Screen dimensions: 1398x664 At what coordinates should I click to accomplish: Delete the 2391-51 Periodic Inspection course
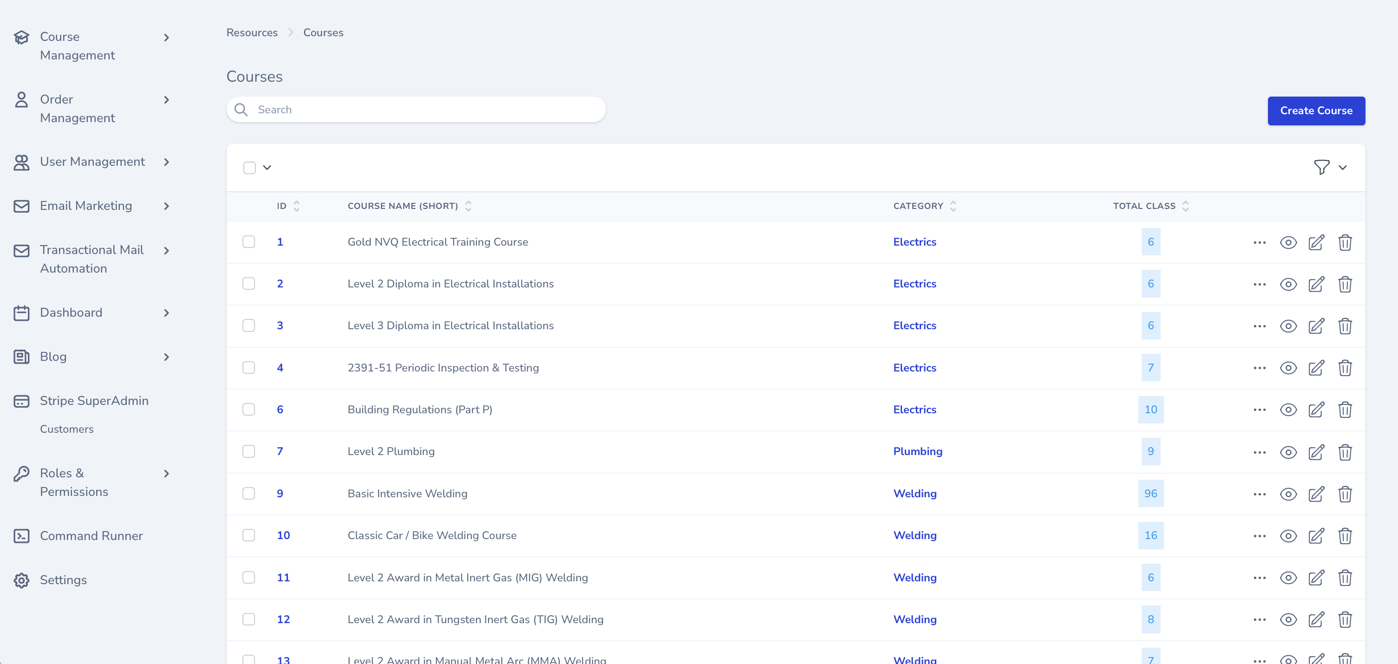(x=1344, y=368)
